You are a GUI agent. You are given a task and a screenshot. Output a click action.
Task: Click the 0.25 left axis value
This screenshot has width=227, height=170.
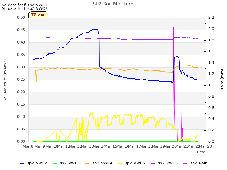click(21, 79)
